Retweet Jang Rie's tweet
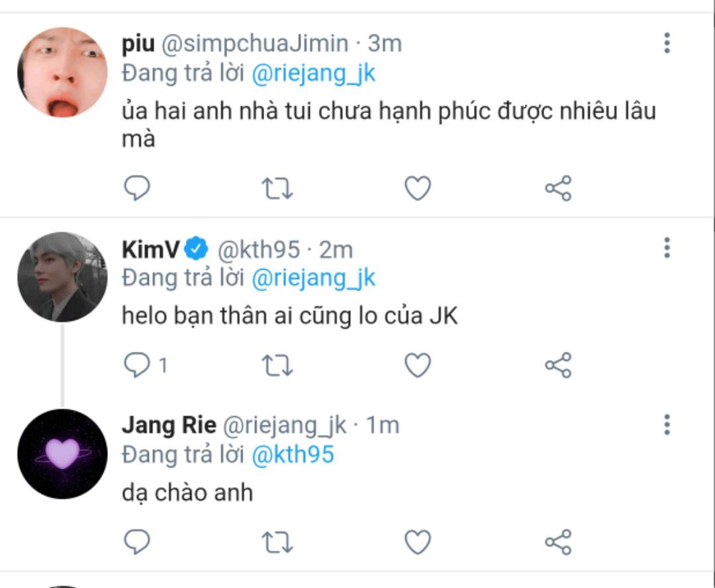 click(278, 542)
